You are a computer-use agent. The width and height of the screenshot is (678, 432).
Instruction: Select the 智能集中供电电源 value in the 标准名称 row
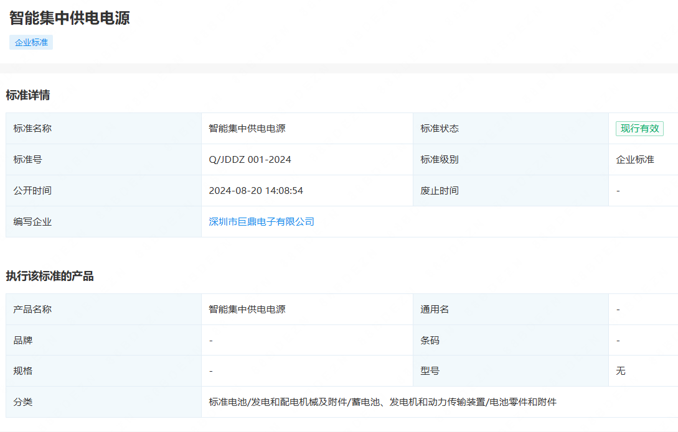[x=247, y=129]
